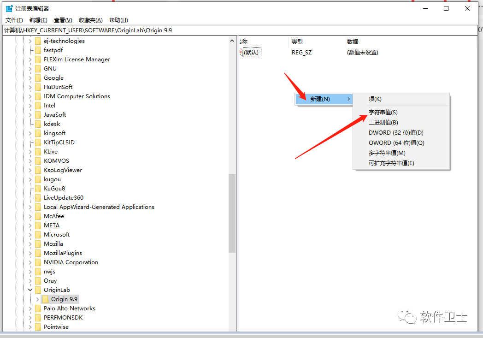Click the Oray folder icon
The height and width of the screenshot is (338, 483).
click(38, 281)
